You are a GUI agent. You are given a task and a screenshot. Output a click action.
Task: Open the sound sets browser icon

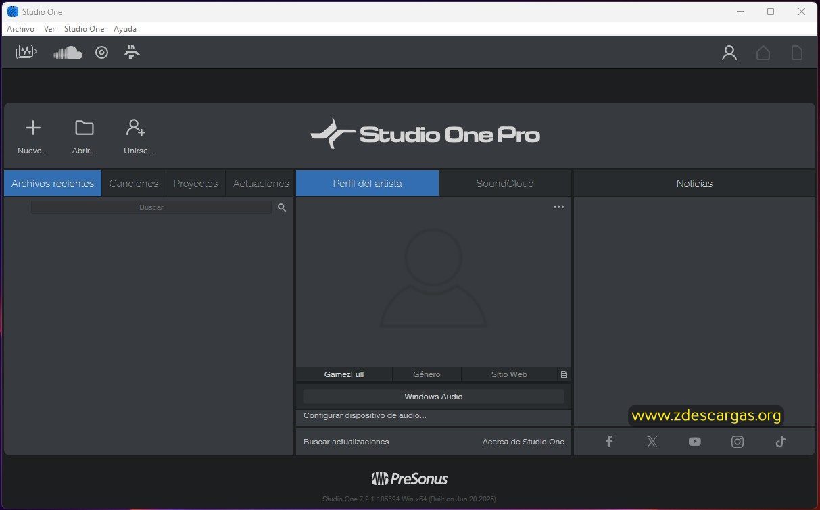pyautogui.click(x=26, y=52)
